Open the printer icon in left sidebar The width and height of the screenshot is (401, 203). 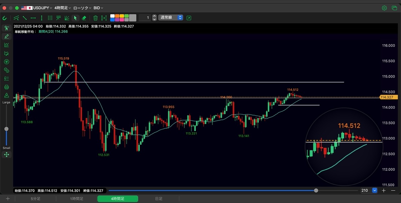pyautogui.click(x=6, y=87)
